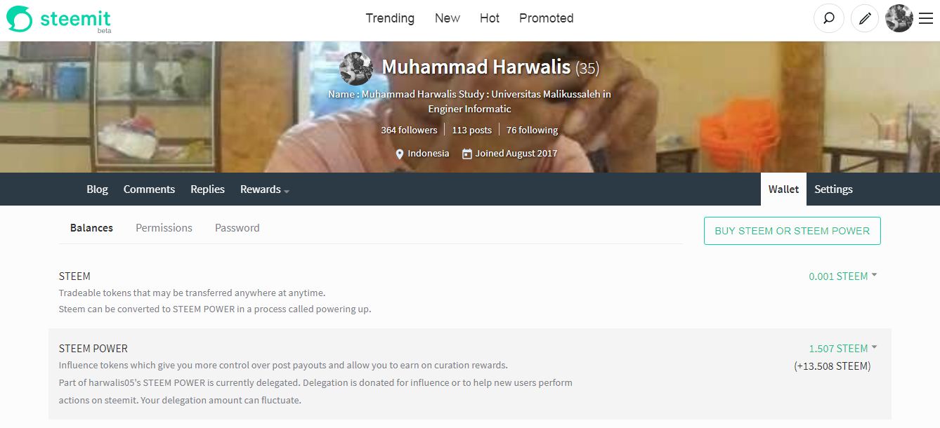Open the Promoted posts page
The height and width of the screenshot is (428, 940).
pos(547,18)
